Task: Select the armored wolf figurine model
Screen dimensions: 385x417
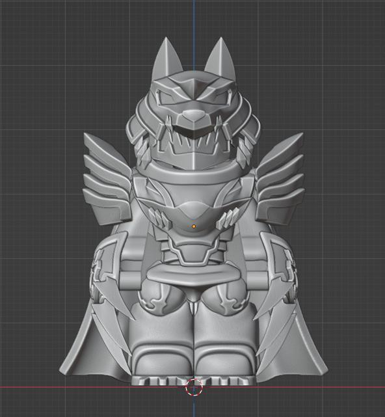Action: coord(193,211)
